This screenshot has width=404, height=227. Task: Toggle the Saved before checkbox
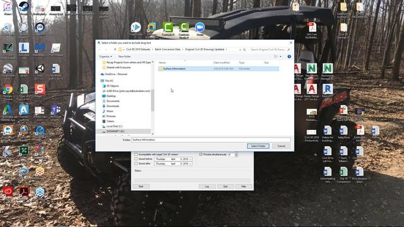tap(136, 159)
